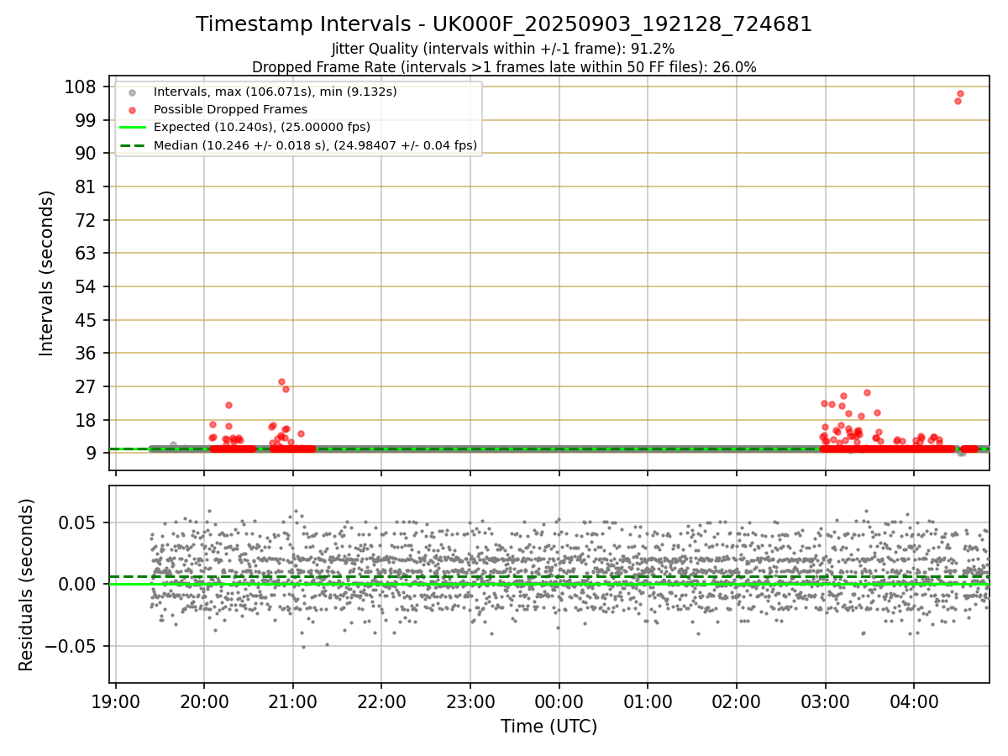The width and height of the screenshot is (1008, 756).
Task: Select the Dropped Frame Rate 26.0% subtitle line
Action: click(504, 67)
